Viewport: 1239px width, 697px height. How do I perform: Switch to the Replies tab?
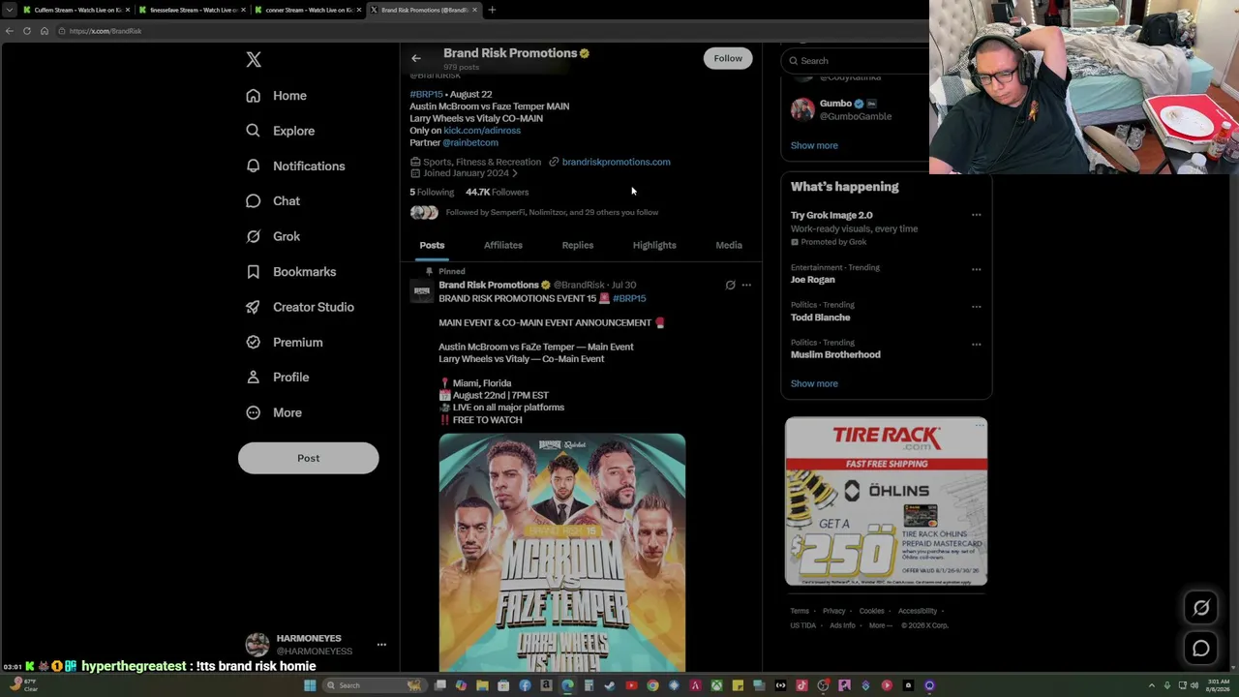(578, 245)
